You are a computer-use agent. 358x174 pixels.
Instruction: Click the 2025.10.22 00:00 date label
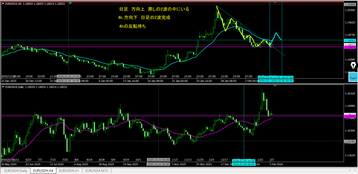(159, 164)
